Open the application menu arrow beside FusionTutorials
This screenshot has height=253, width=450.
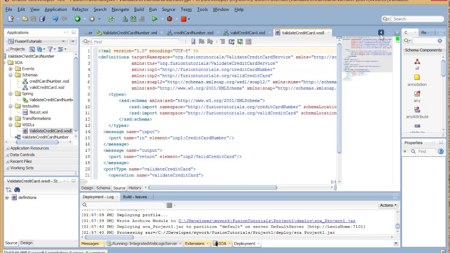point(73,41)
